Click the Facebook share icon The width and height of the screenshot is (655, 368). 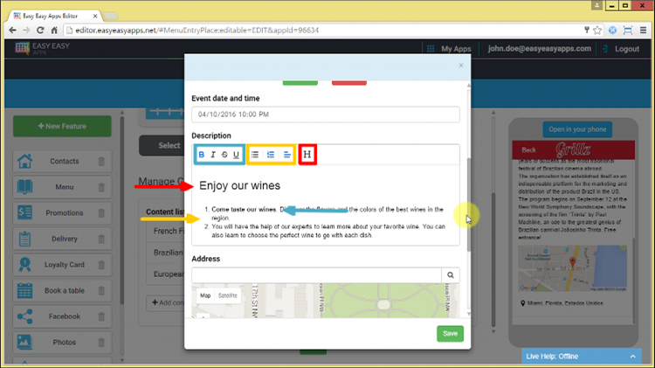coord(24,316)
